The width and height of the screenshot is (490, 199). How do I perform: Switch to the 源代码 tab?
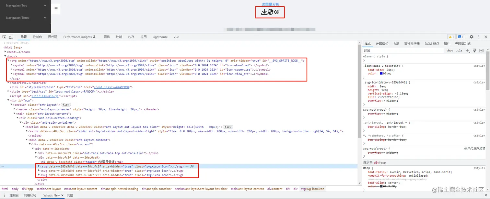point(52,37)
